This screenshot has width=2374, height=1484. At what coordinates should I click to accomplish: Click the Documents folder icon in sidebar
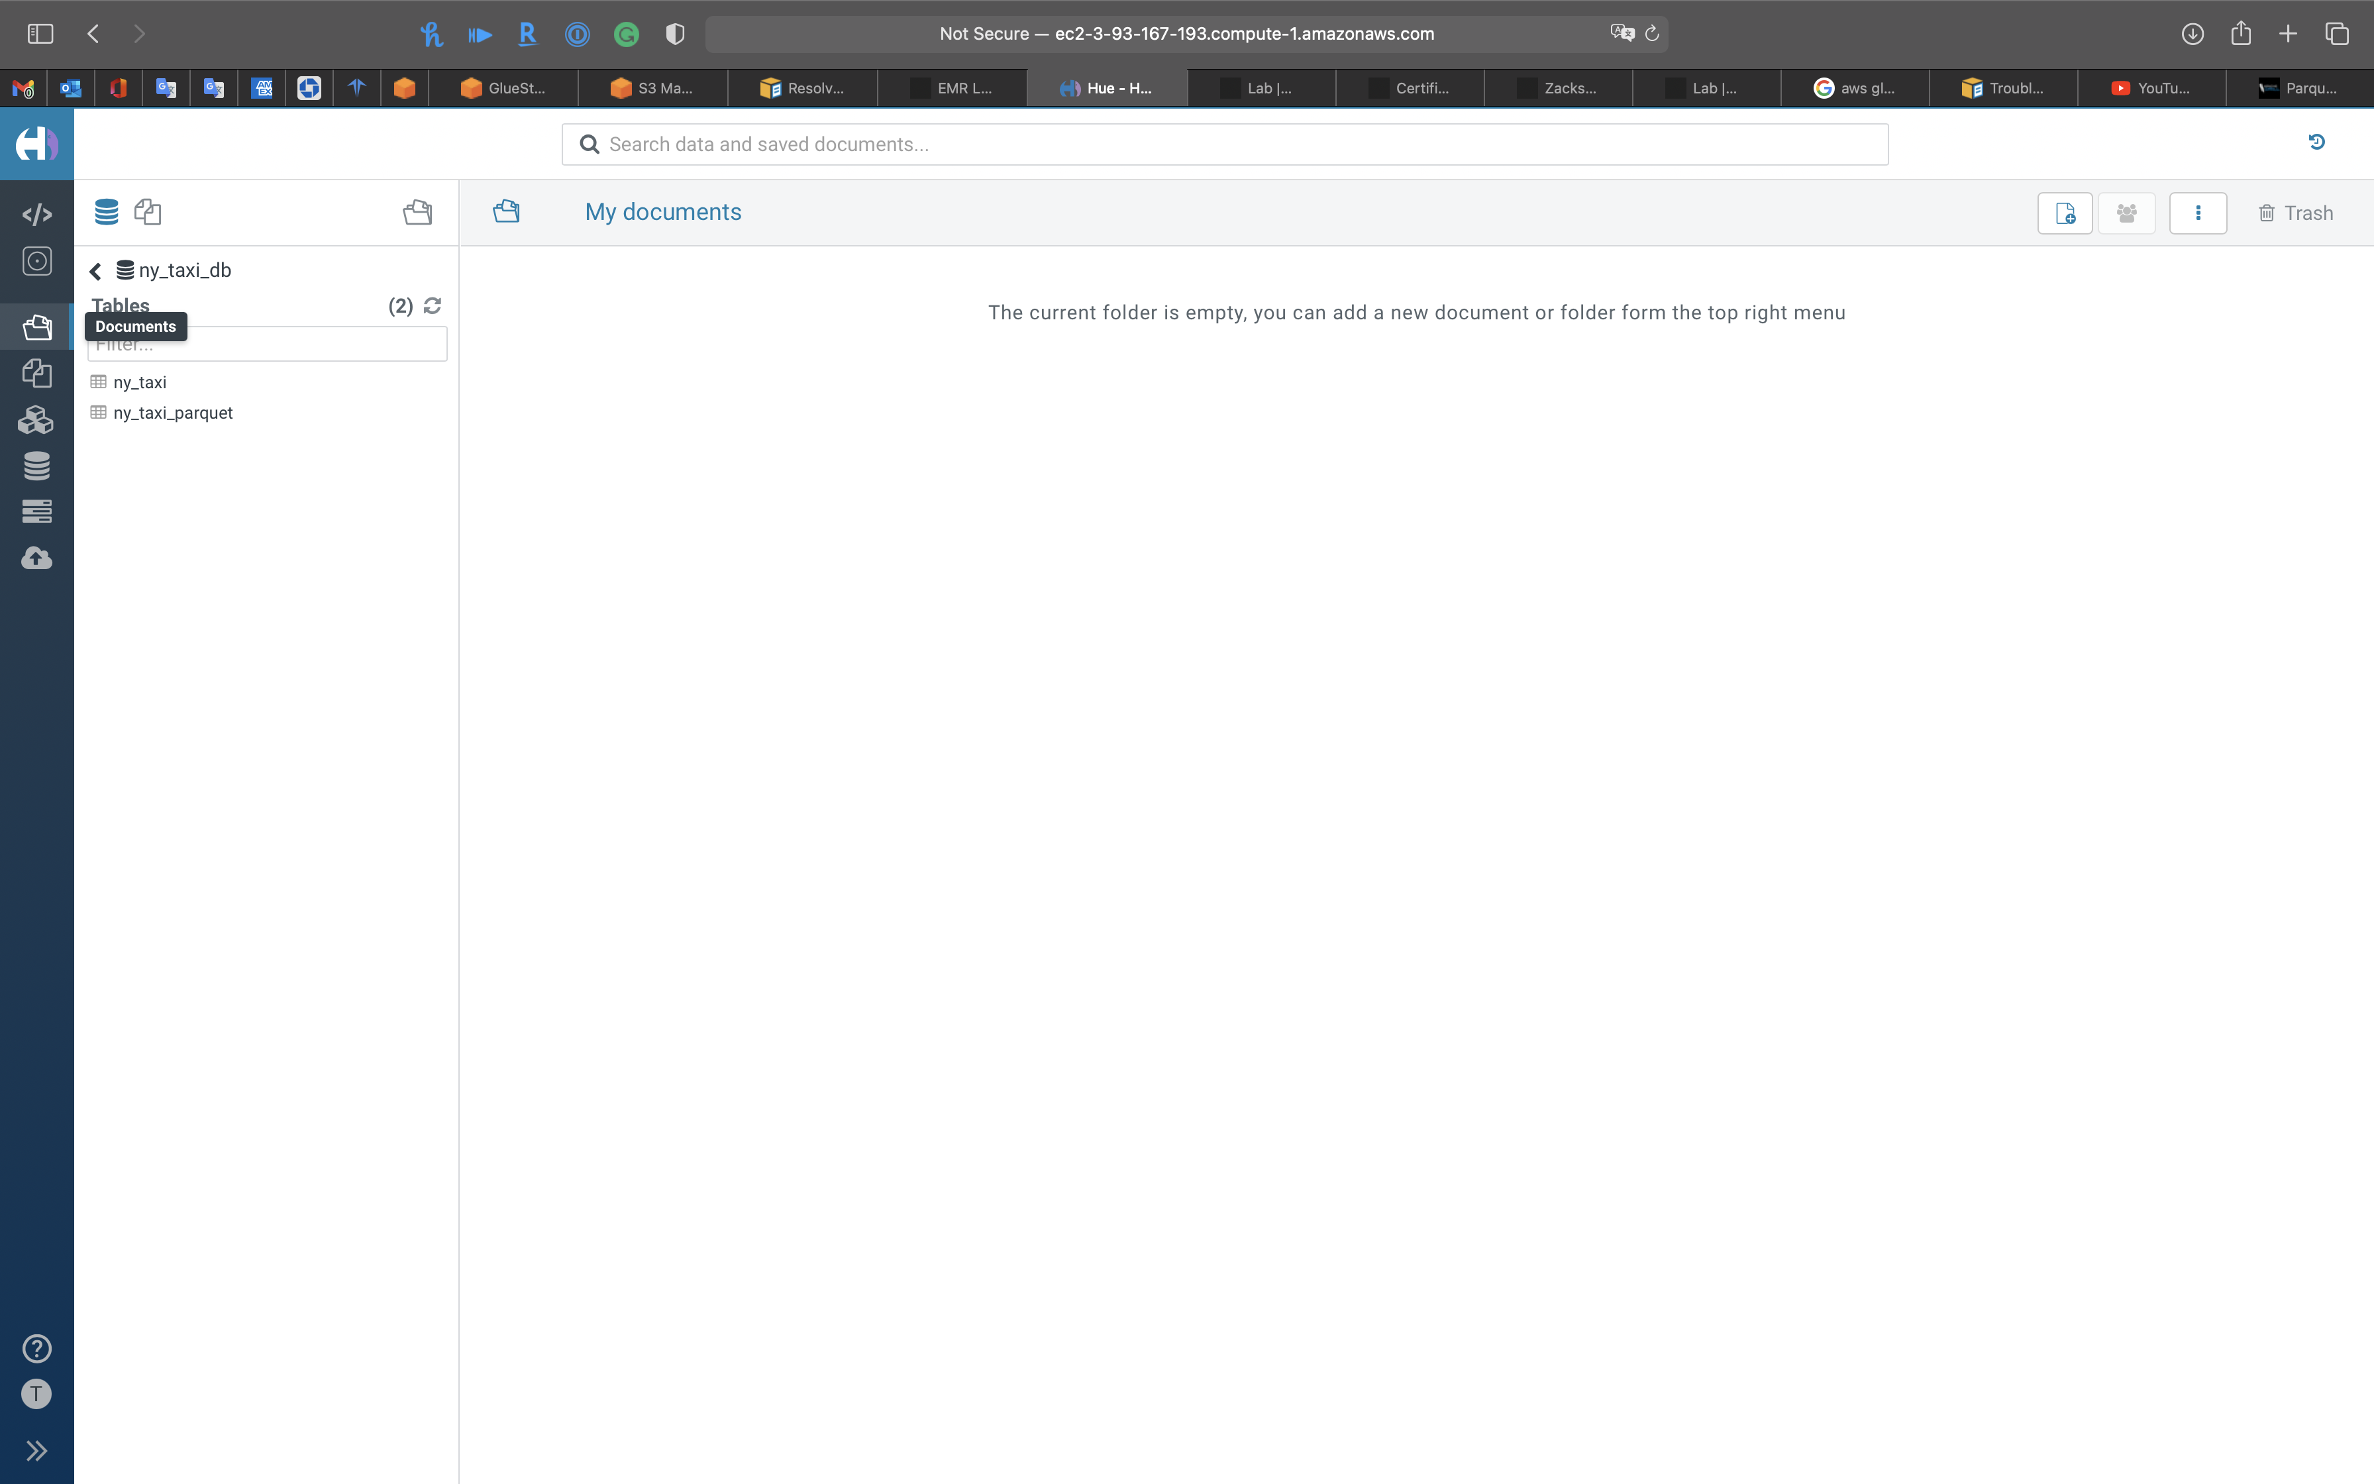(x=36, y=327)
